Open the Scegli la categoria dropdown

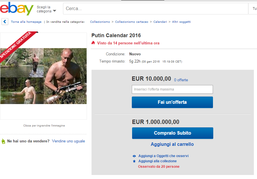46,9
